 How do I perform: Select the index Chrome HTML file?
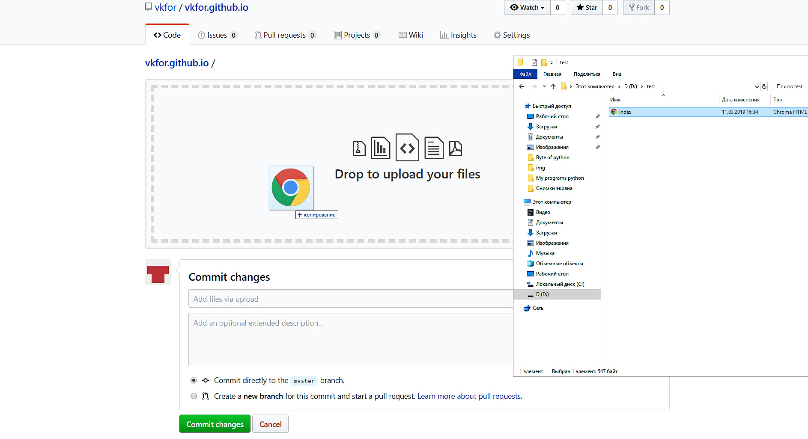click(625, 112)
